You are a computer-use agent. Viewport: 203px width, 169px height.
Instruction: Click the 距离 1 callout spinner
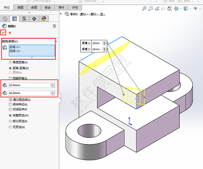[x=104, y=43]
